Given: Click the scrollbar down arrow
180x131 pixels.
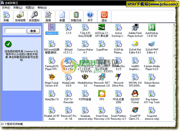Looking at the screenshot, I should [x=175, y=119].
